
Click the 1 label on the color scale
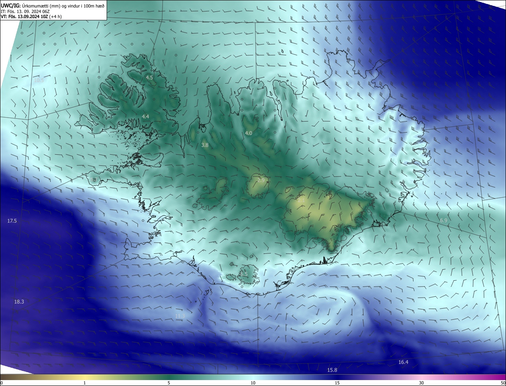click(x=85, y=383)
